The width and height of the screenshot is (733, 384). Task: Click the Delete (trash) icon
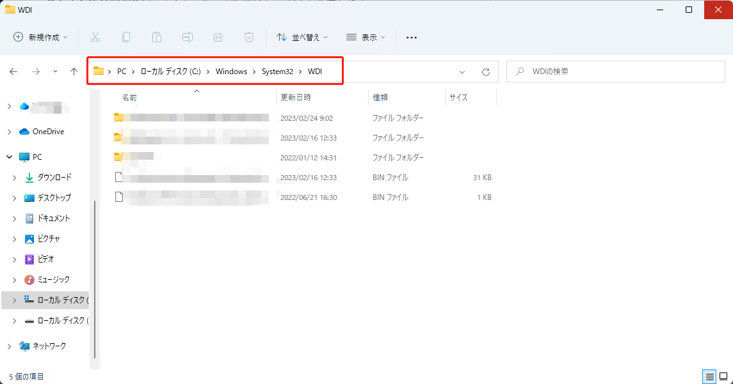[249, 37]
